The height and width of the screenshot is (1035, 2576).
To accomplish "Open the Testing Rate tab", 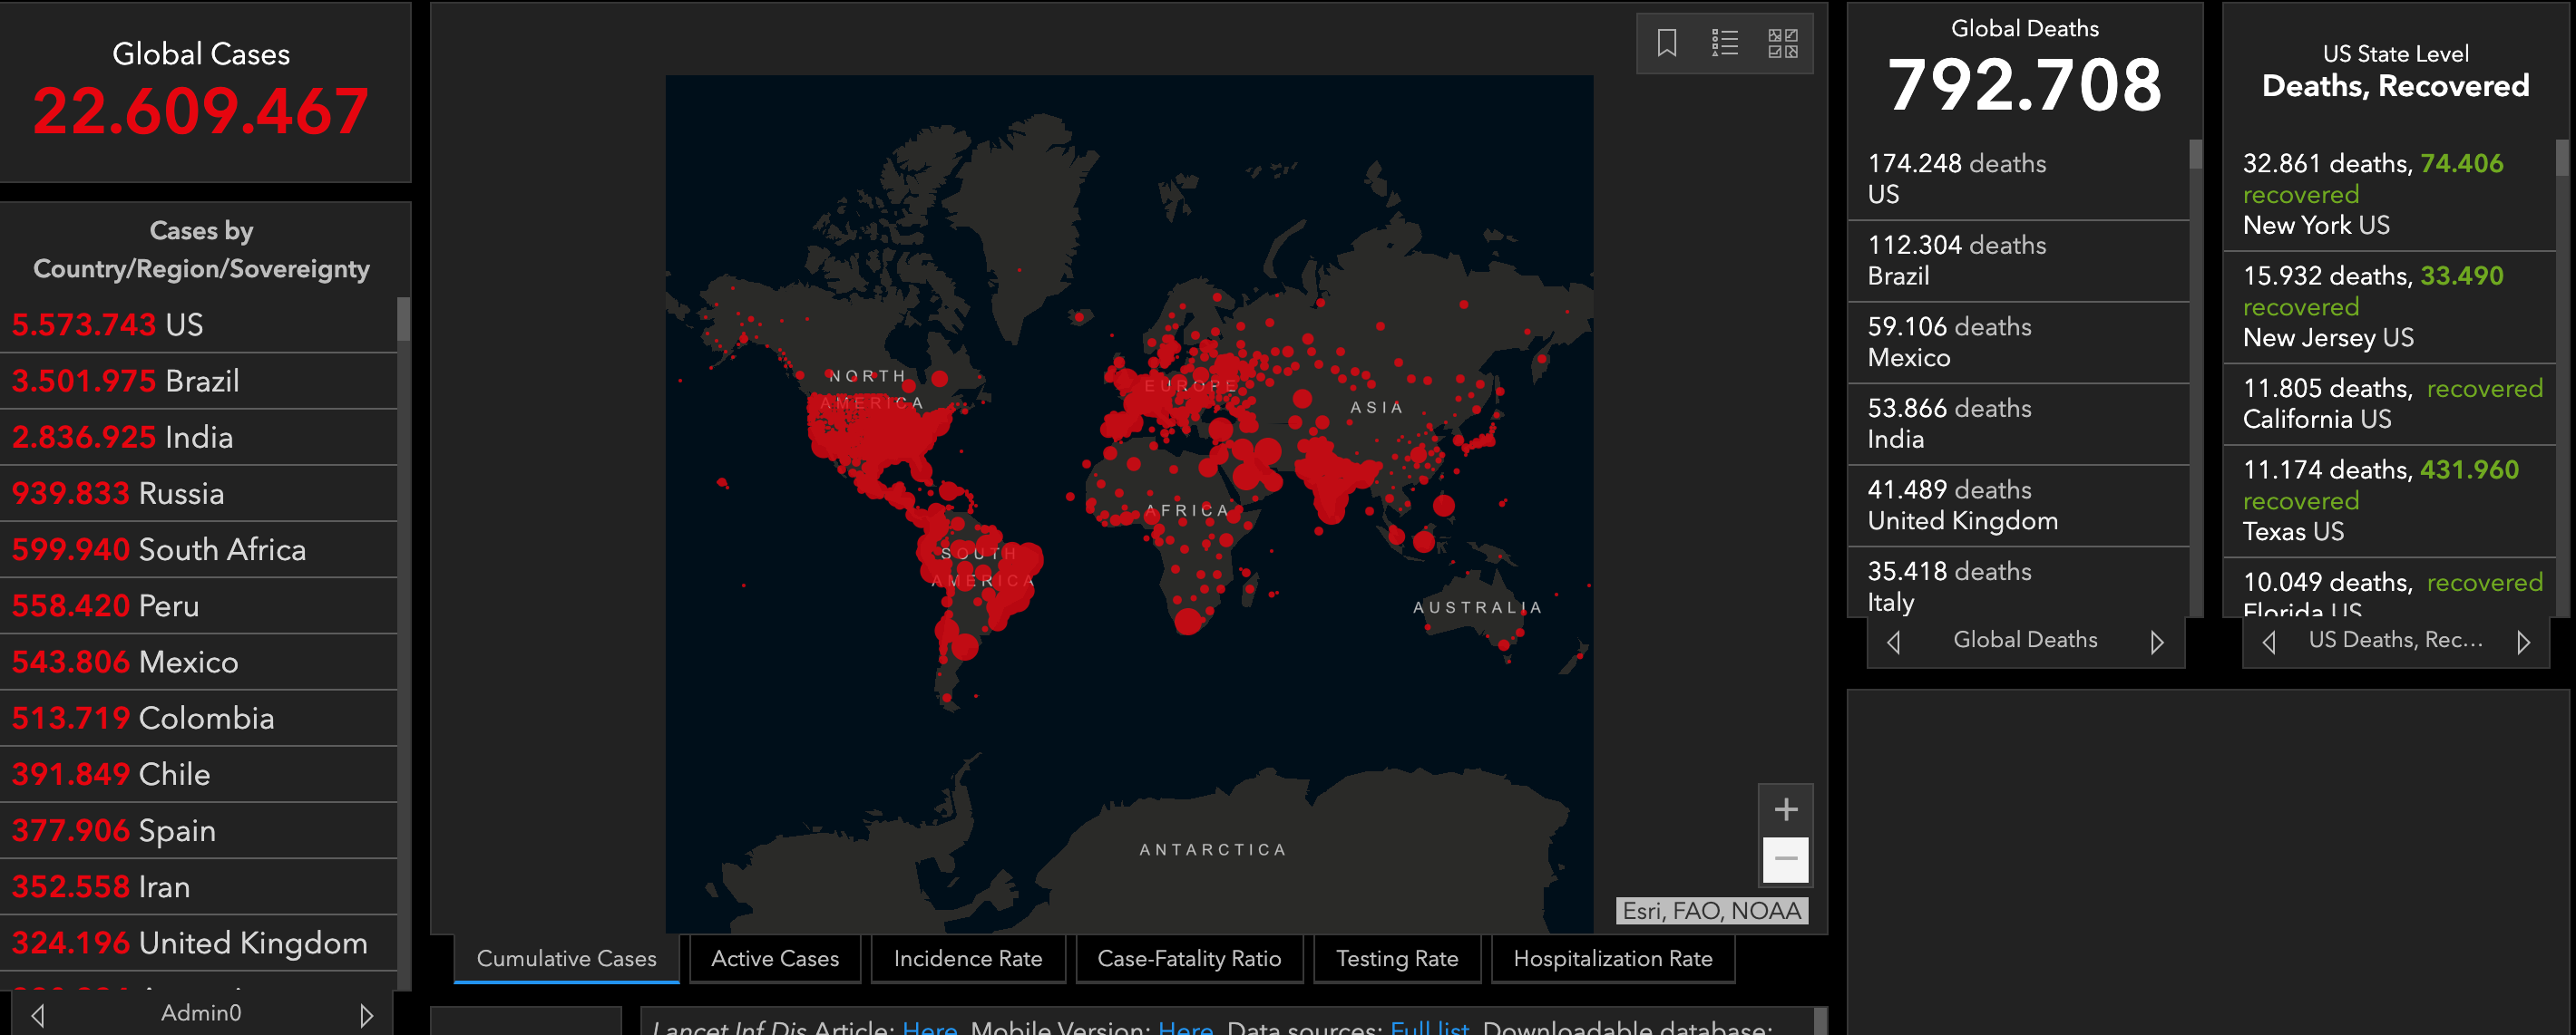I will 1396,959.
